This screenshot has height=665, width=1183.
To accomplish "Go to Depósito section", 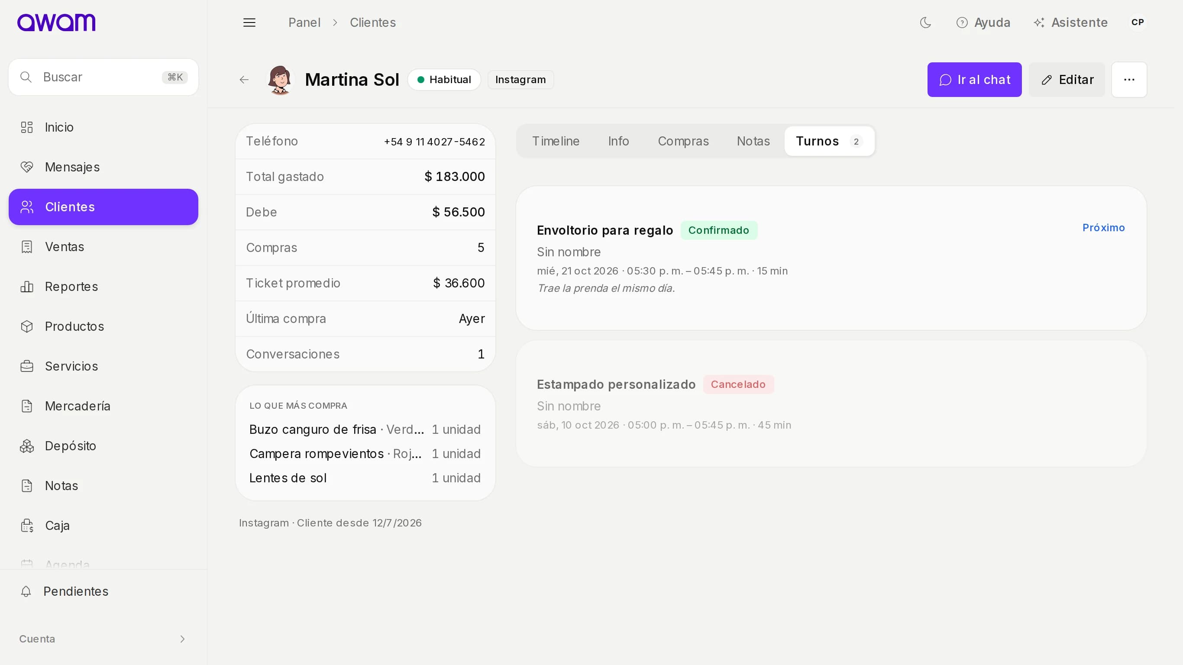I will pos(103,446).
